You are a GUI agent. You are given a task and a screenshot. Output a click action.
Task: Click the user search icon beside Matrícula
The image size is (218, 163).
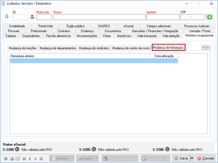[x=32, y=17]
